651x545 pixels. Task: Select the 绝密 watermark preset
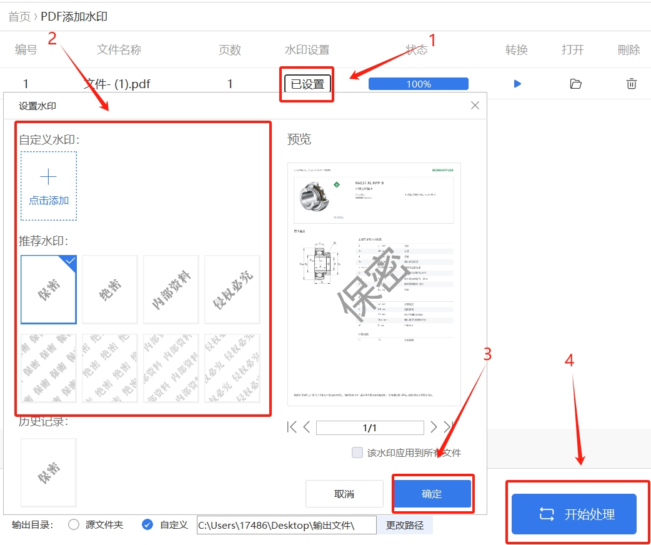pos(109,289)
